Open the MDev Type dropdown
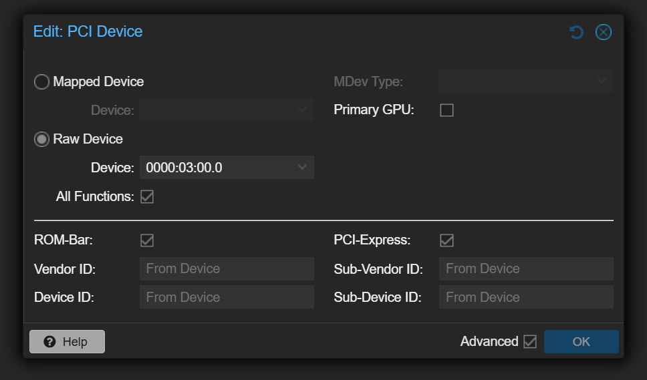The image size is (647, 380). [525, 82]
